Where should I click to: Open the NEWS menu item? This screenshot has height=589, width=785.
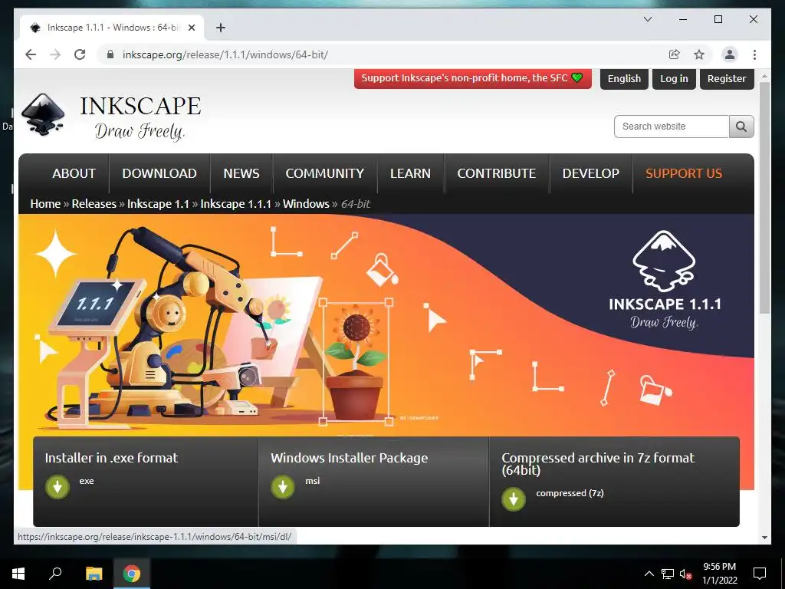tap(241, 173)
